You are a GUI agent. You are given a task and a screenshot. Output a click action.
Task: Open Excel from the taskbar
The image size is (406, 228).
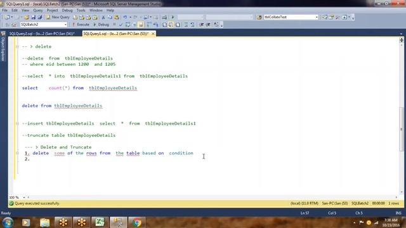click(100, 222)
